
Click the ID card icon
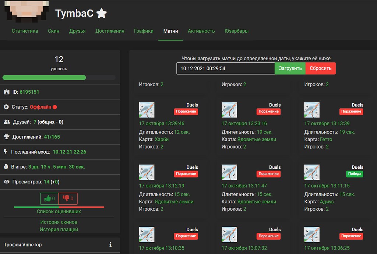click(x=7, y=92)
